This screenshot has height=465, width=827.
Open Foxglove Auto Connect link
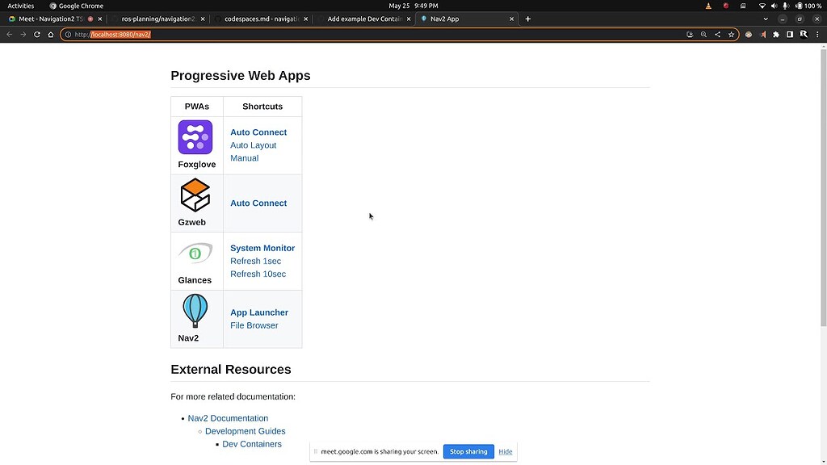pyautogui.click(x=258, y=132)
